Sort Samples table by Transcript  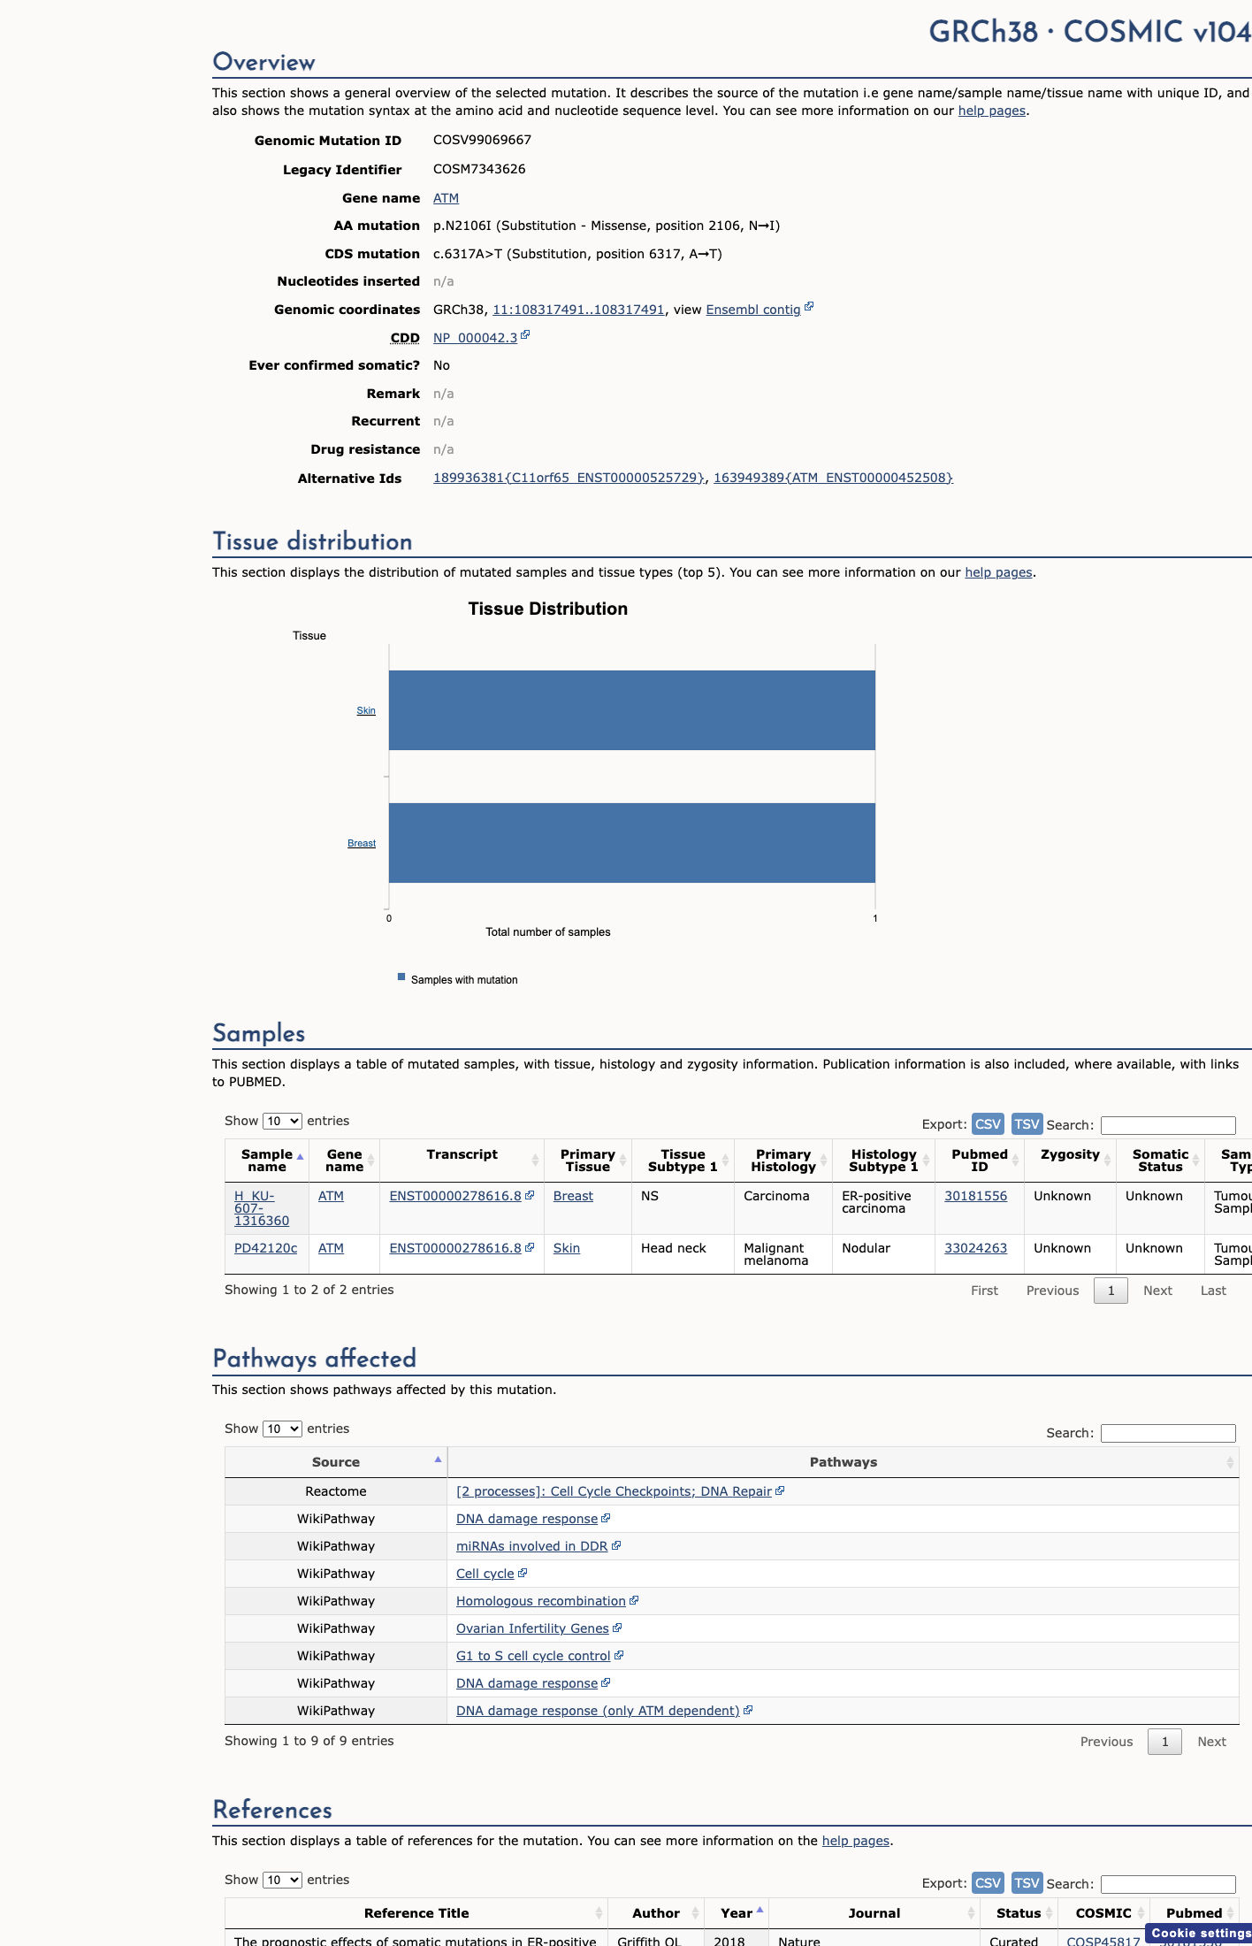click(x=462, y=1161)
